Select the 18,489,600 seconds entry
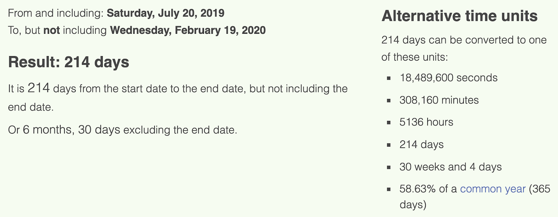Image resolution: width=558 pixels, height=217 pixels. click(x=448, y=78)
